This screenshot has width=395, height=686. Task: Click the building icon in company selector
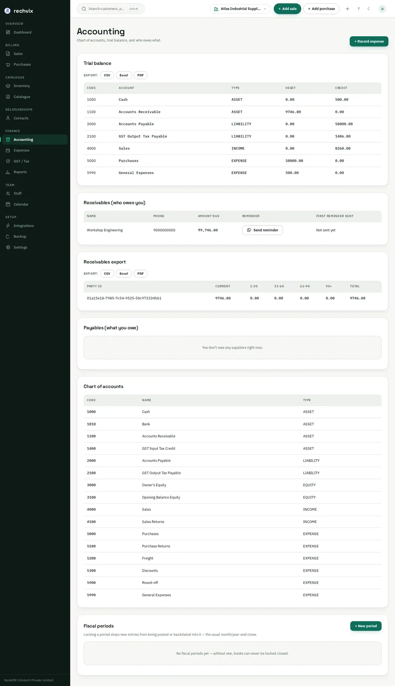(x=216, y=9)
